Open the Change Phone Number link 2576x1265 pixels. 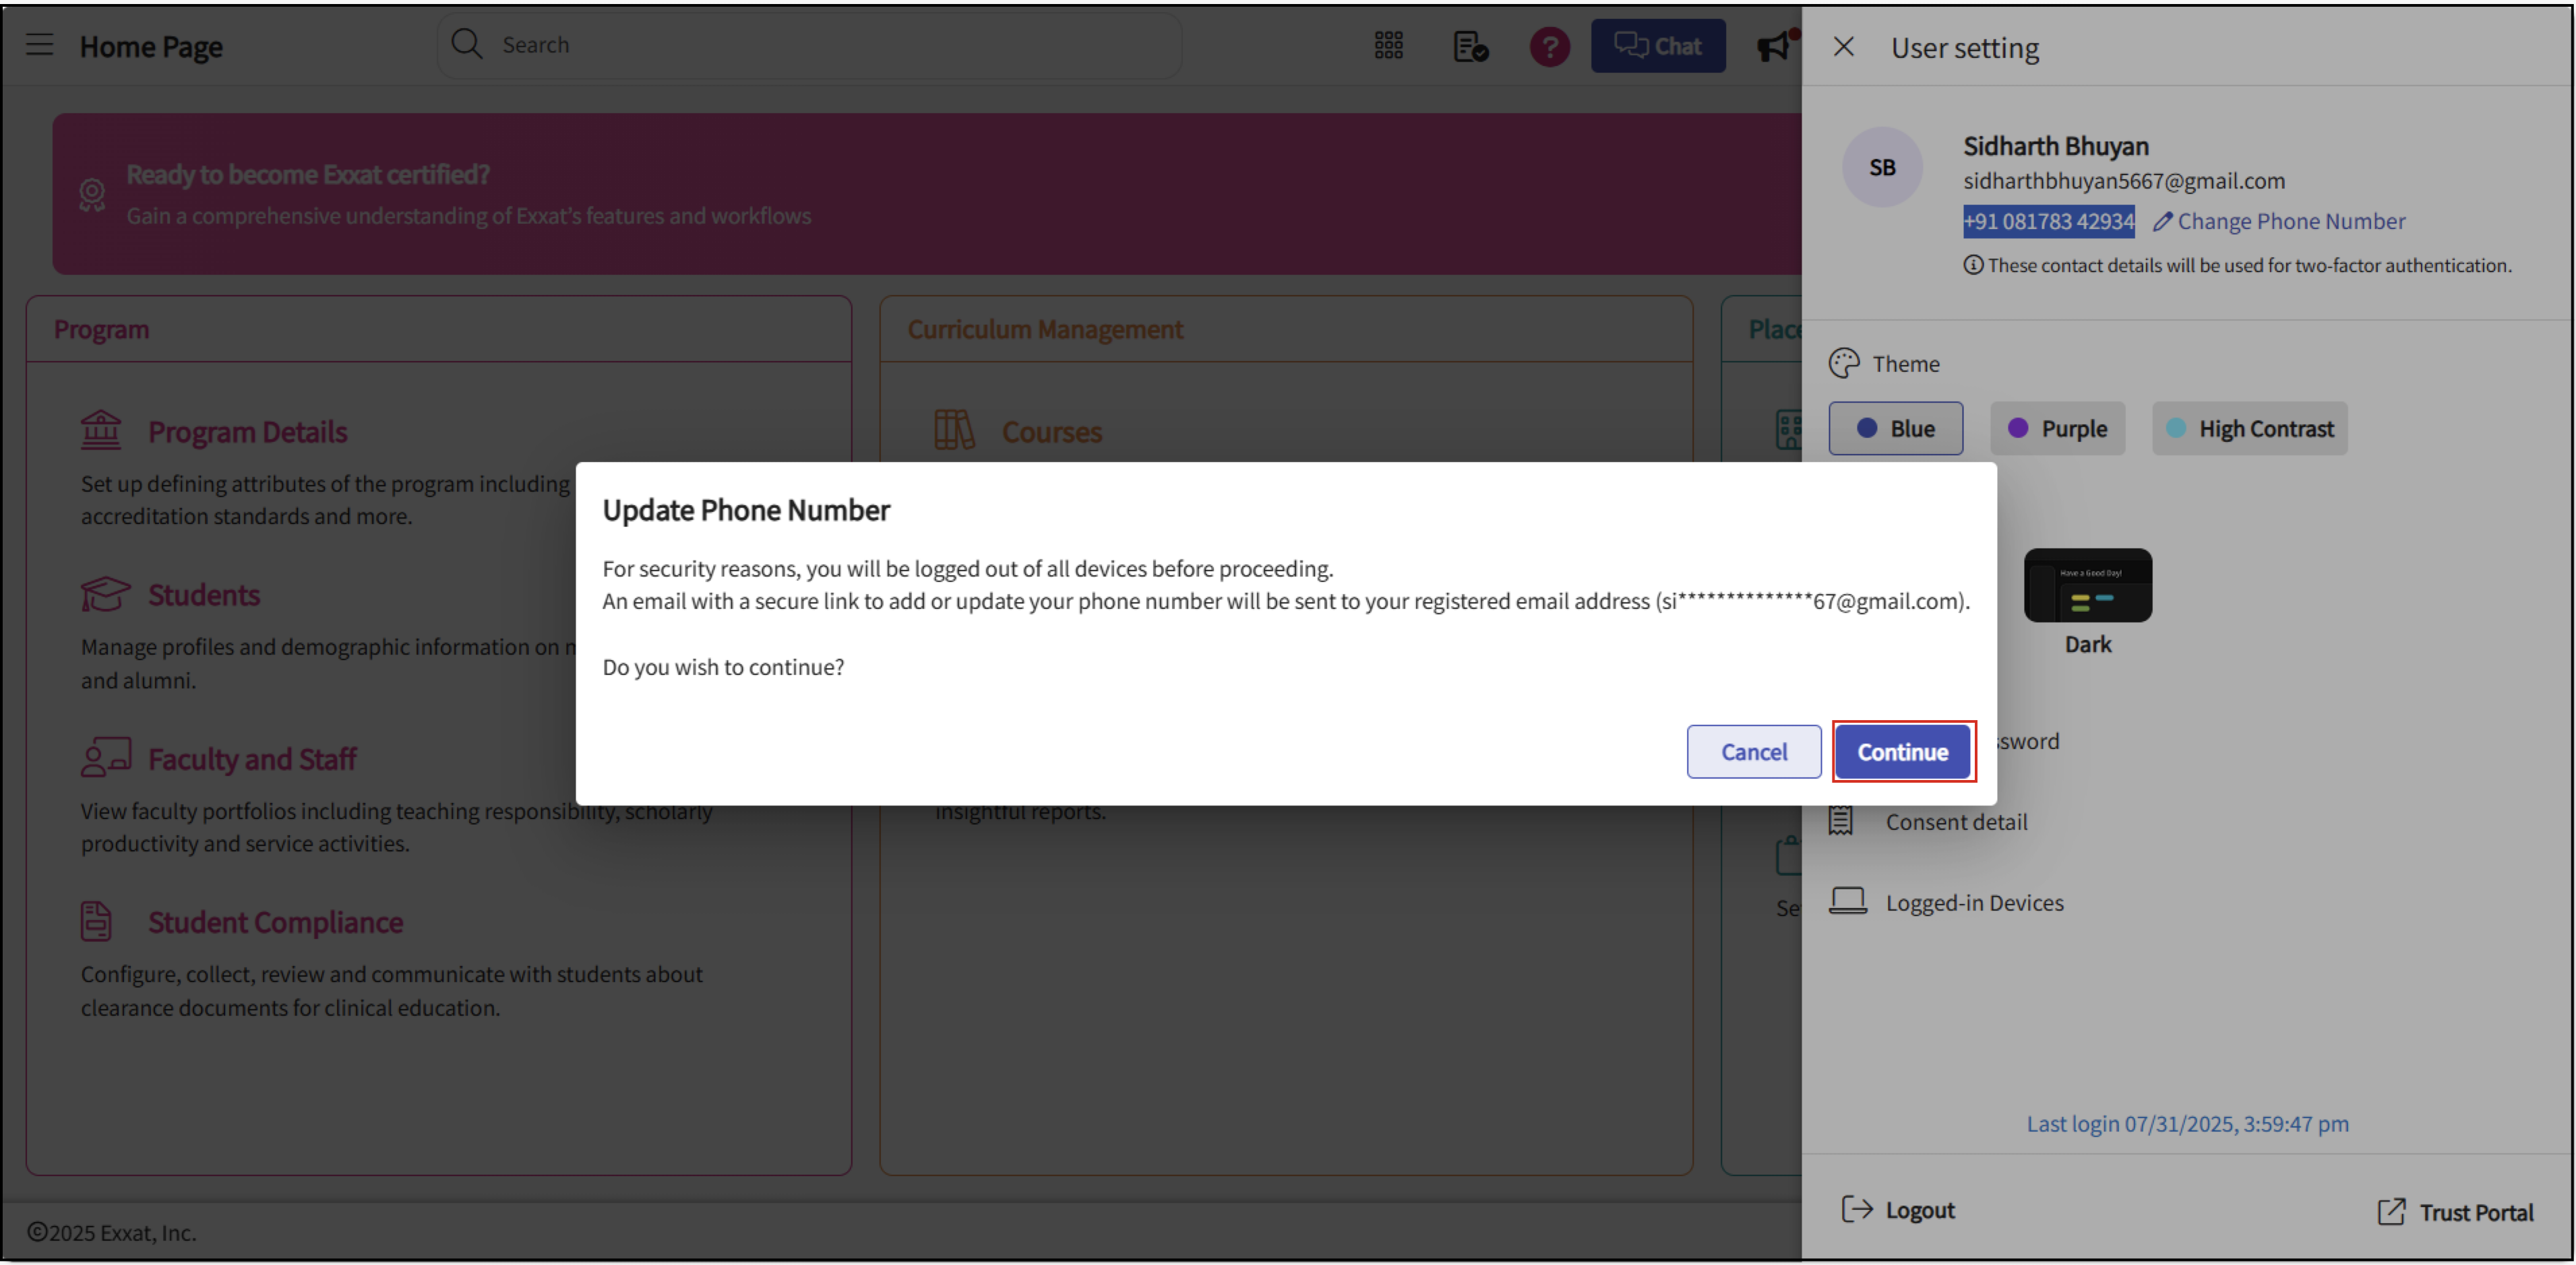[2290, 221]
